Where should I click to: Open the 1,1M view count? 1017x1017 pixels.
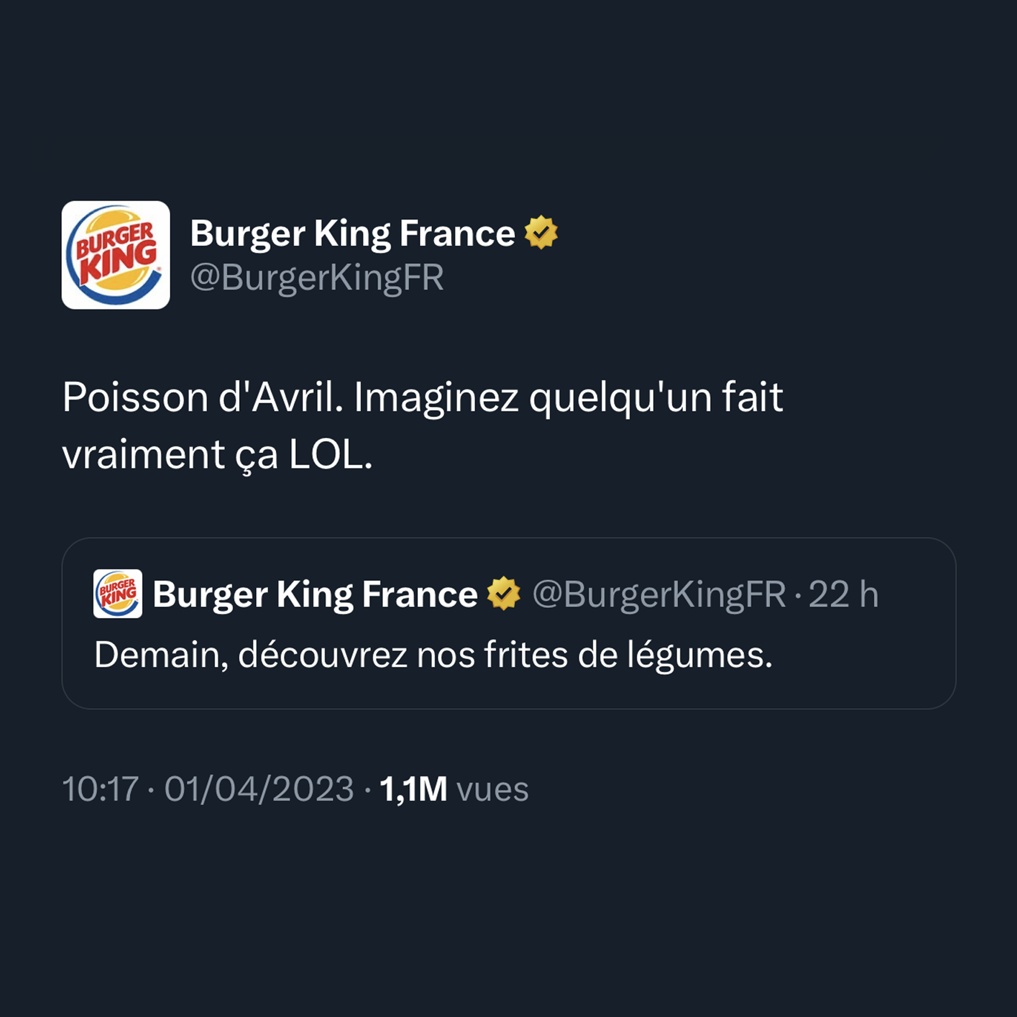(413, 789)
